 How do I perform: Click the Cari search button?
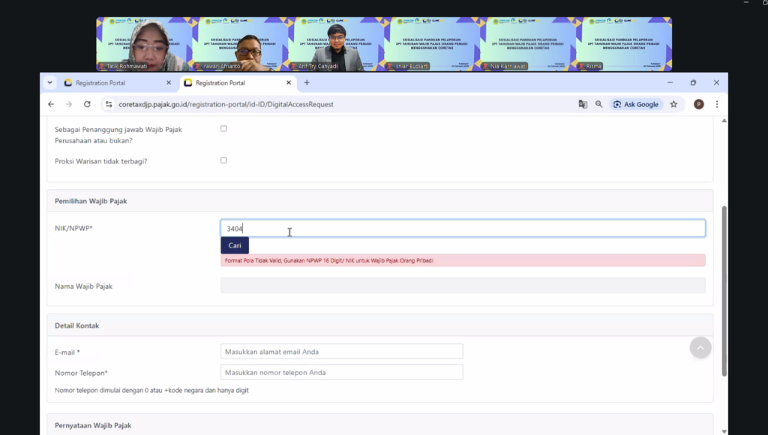[x=235, y=245]
